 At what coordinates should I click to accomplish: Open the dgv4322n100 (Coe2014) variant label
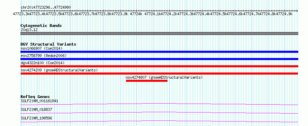[43, 63]
